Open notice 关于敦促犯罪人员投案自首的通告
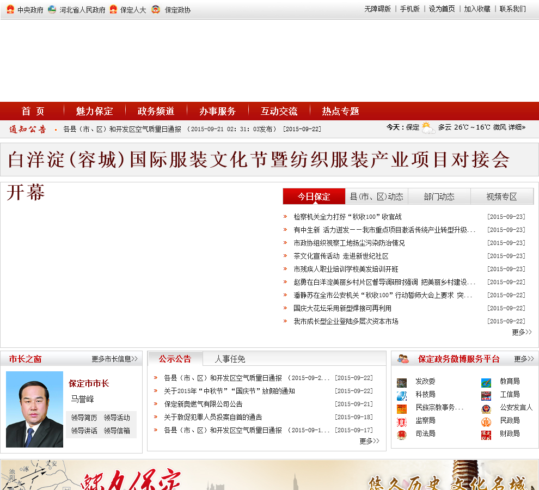This screenshot has height=490, width=539. pos(213,417)
